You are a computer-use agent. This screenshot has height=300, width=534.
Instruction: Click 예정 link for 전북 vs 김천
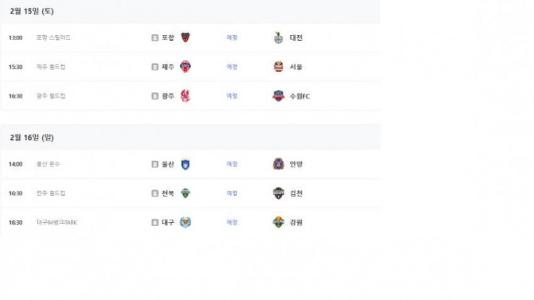[232, 193]
